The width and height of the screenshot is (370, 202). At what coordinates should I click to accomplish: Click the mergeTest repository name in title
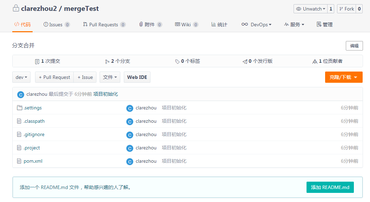click(x=81, y=8)
